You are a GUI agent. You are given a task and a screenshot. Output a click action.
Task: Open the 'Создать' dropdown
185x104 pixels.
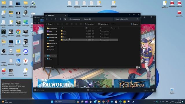click(50, 24)
